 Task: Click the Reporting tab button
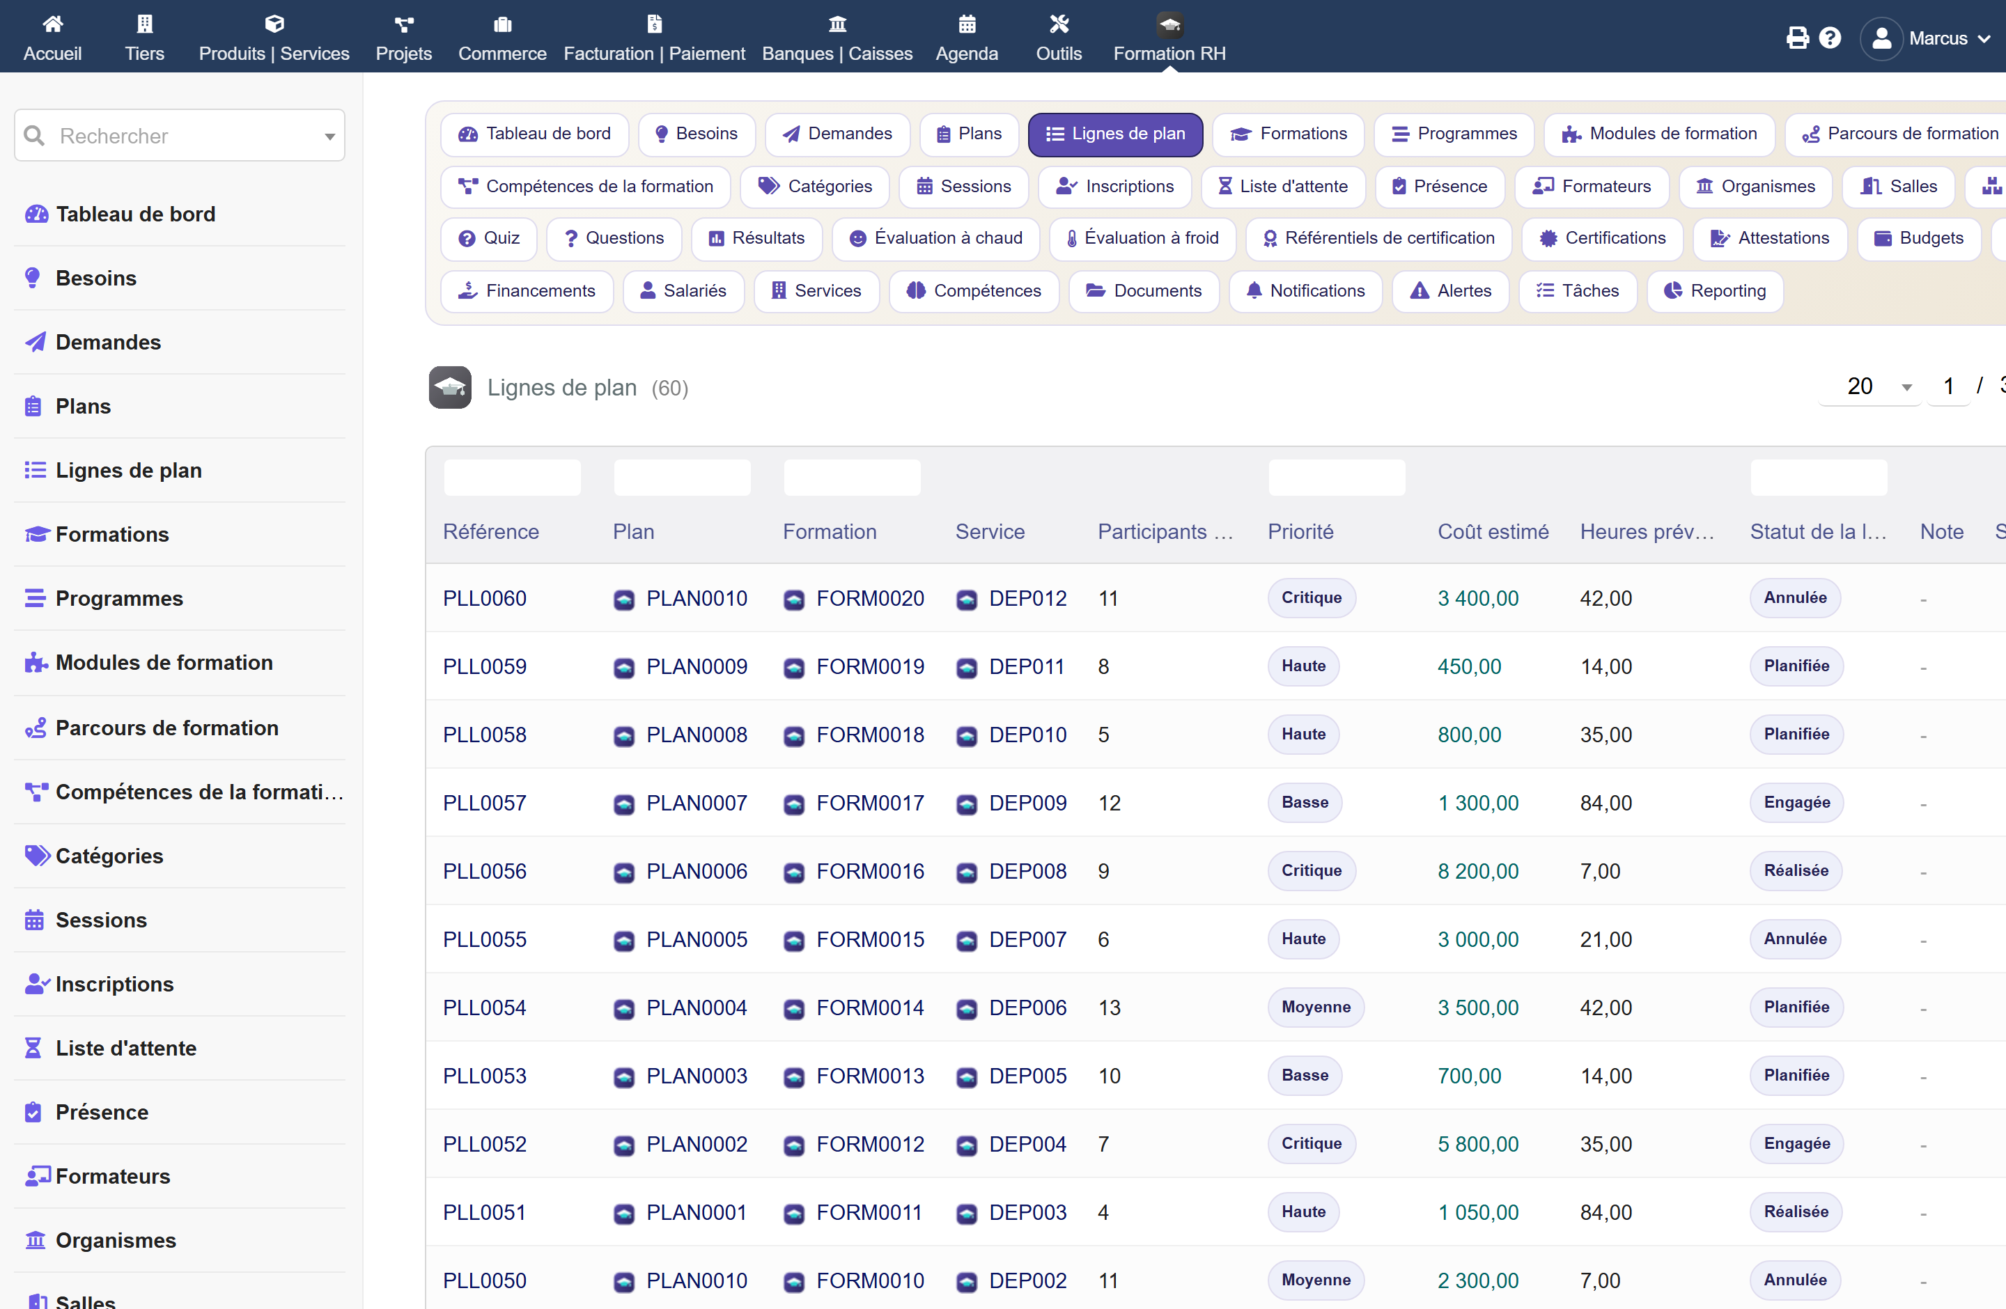click(x=1716, y=290)
